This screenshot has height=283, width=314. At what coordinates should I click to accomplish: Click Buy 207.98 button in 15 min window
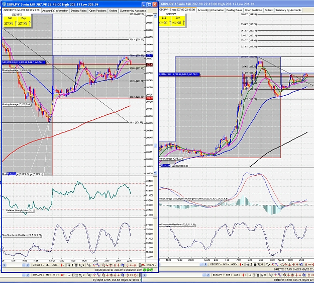click(178, 21)
